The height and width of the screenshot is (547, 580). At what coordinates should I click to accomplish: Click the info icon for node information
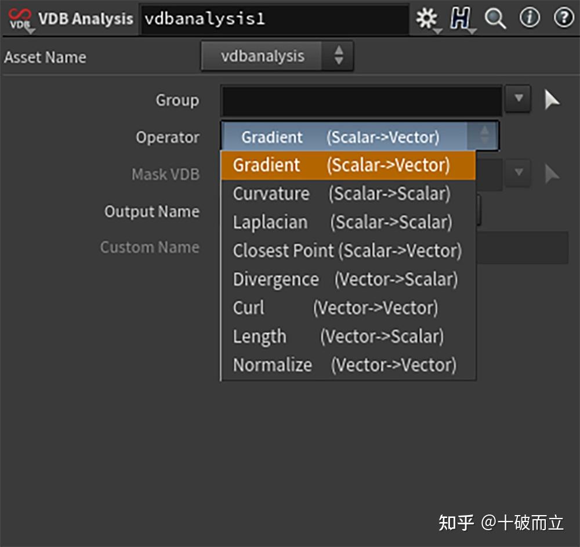[x=529, y=17]
